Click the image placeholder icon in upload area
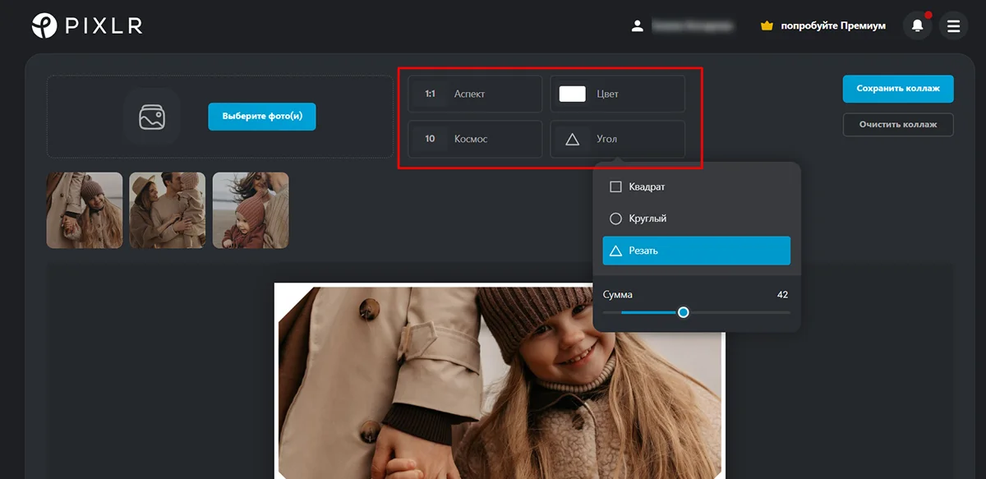This screenshot has width=986, height=479. [152, 117]
